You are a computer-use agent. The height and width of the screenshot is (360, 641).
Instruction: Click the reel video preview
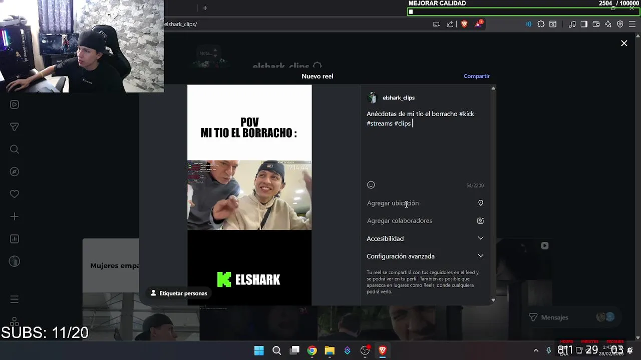249,195
